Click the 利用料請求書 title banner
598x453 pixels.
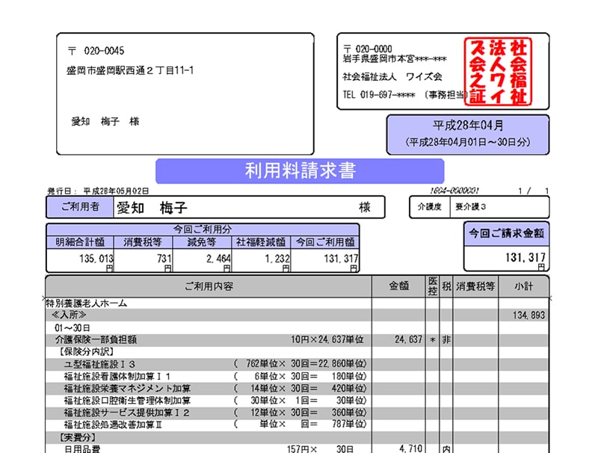pyautogui.click(x=300, y=170)
